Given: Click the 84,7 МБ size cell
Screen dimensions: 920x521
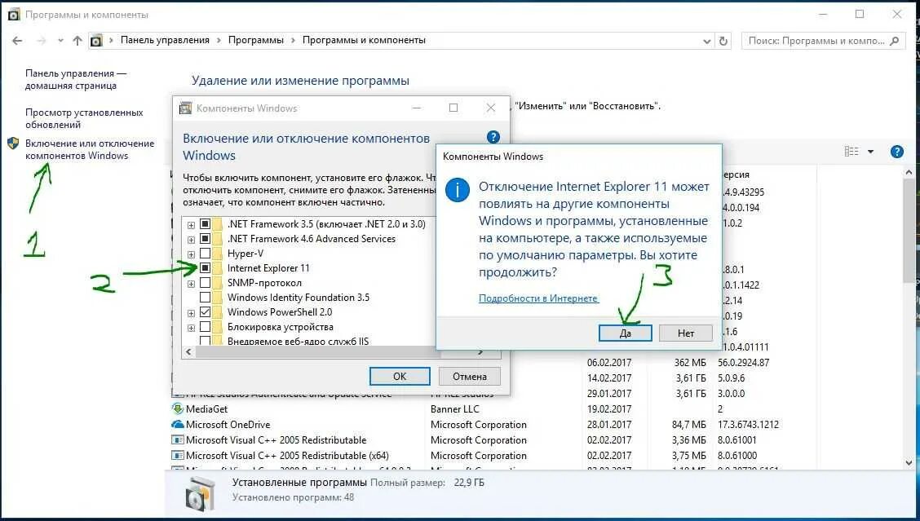Looking at the screenshot, I should coord(689,424).
